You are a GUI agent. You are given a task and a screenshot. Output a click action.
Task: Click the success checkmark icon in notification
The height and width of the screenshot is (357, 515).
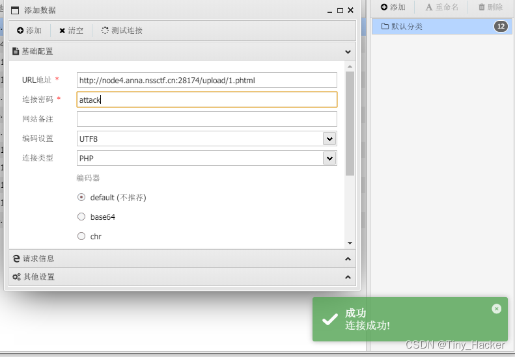[x=329, y=319]
